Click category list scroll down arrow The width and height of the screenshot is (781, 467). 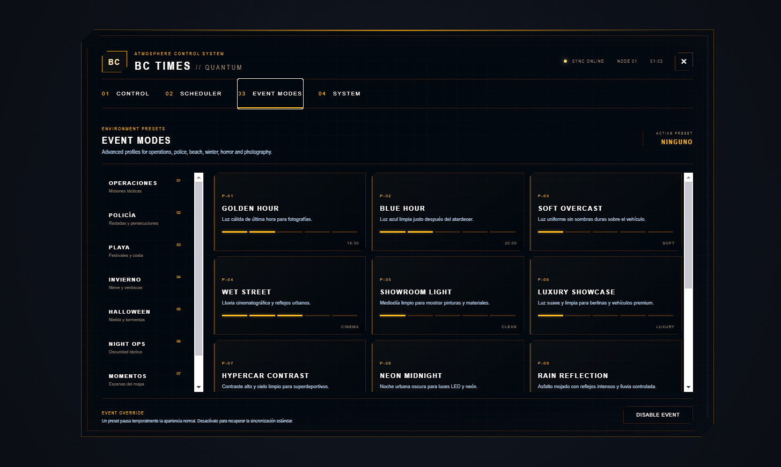tap(199, 387)
